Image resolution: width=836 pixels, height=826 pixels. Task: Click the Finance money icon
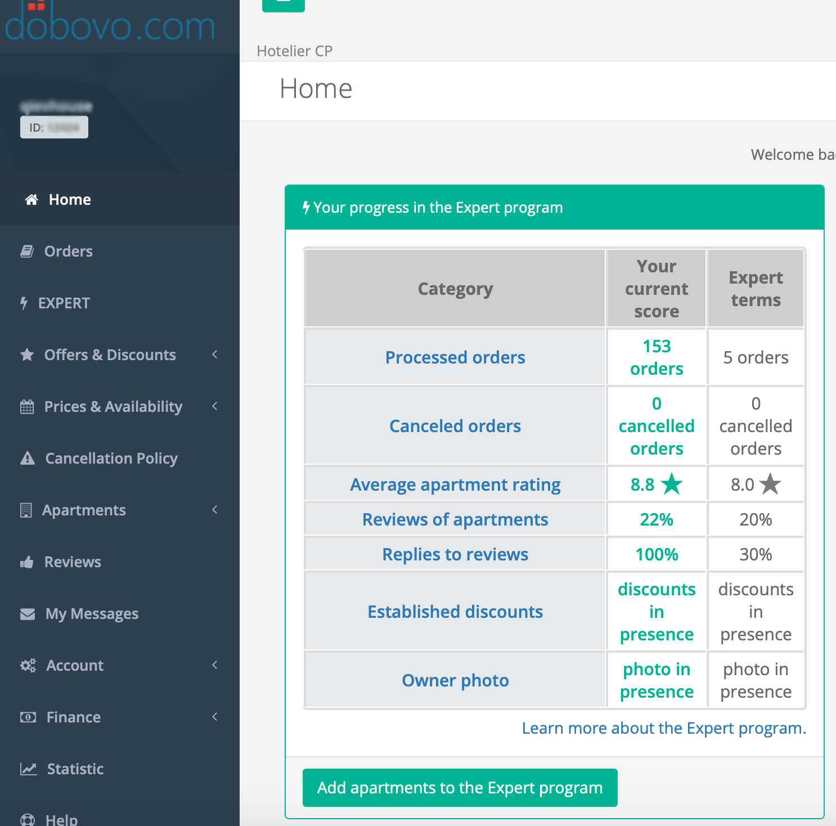[x=28, y=717]
